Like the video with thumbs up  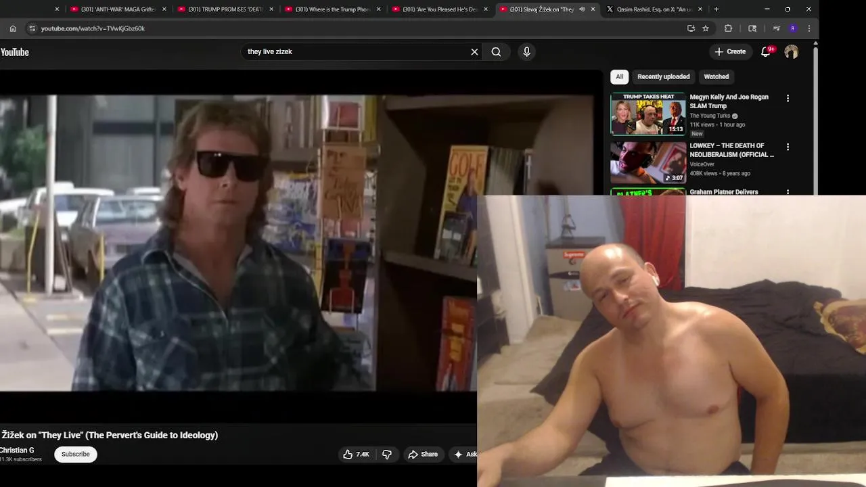click(356, 455)
